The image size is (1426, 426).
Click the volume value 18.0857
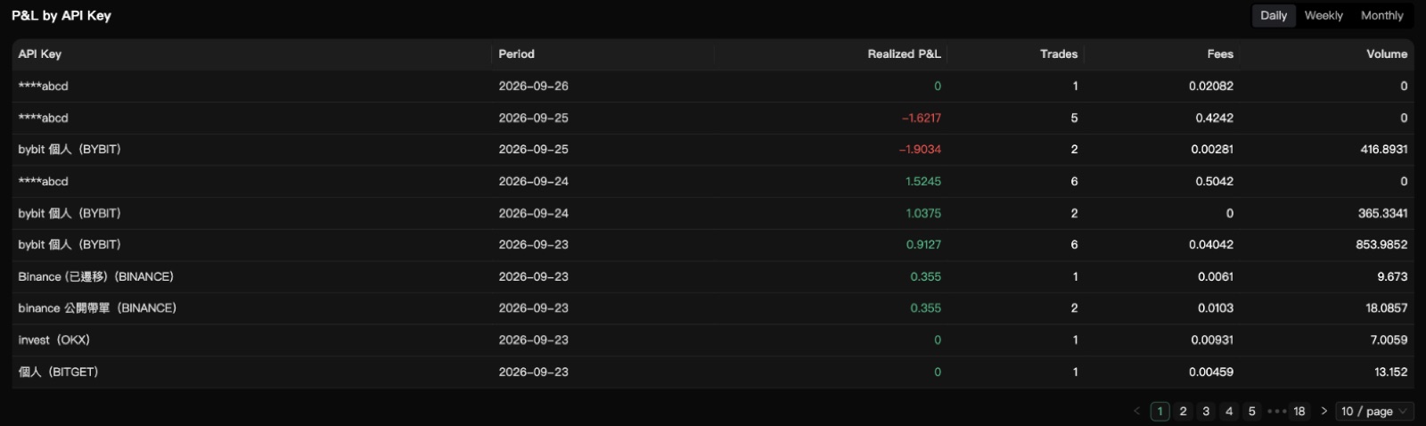[x=1387, y=308]
